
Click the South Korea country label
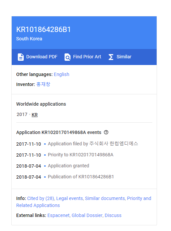29,39
